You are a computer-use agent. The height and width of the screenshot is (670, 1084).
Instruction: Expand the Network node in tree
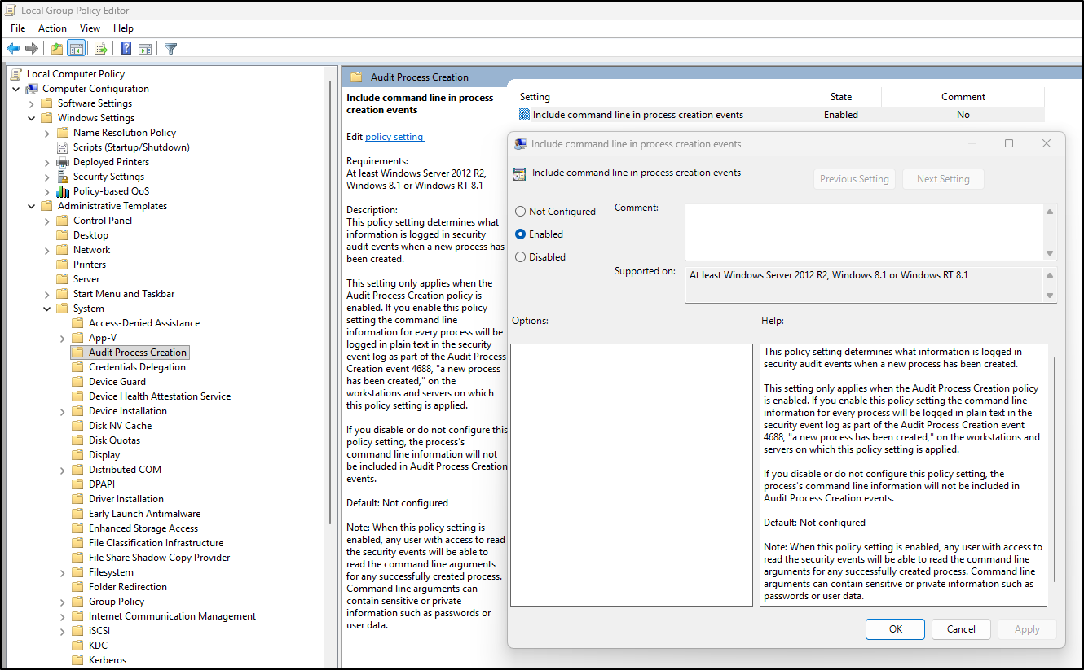[x=46, y=250]
